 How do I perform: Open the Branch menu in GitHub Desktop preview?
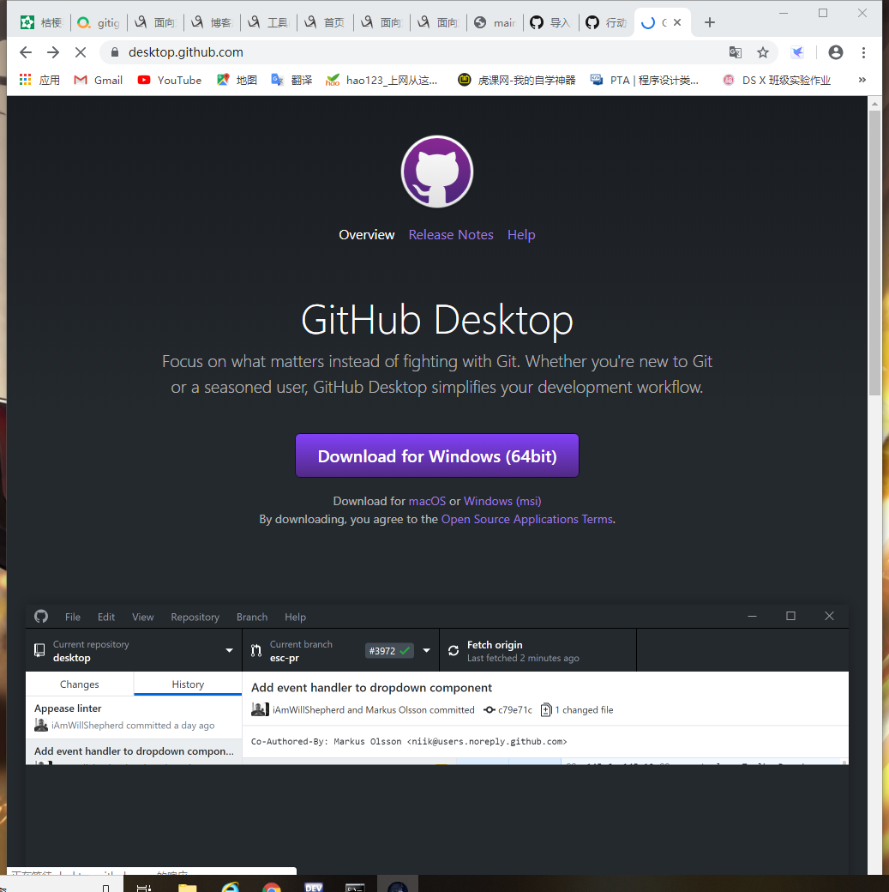point(252,617)
